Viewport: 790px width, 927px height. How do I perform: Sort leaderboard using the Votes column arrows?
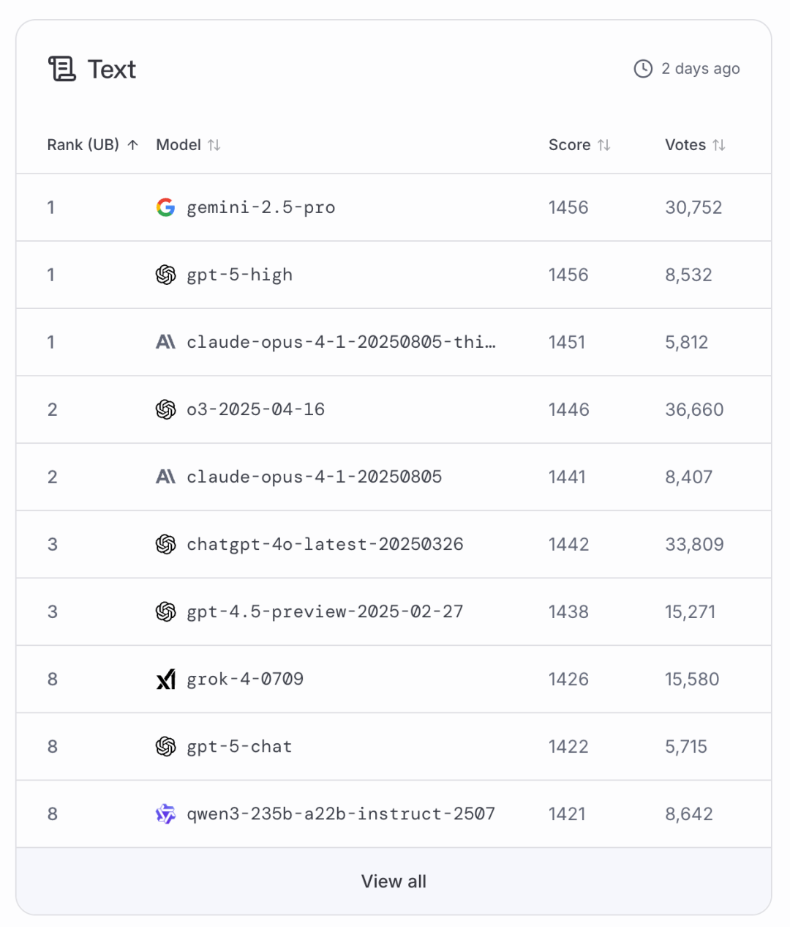click(x=719, y=145)
